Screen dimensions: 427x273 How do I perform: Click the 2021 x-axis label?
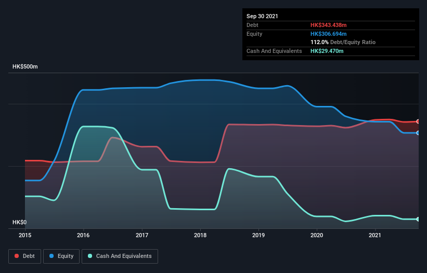[375, 235]
